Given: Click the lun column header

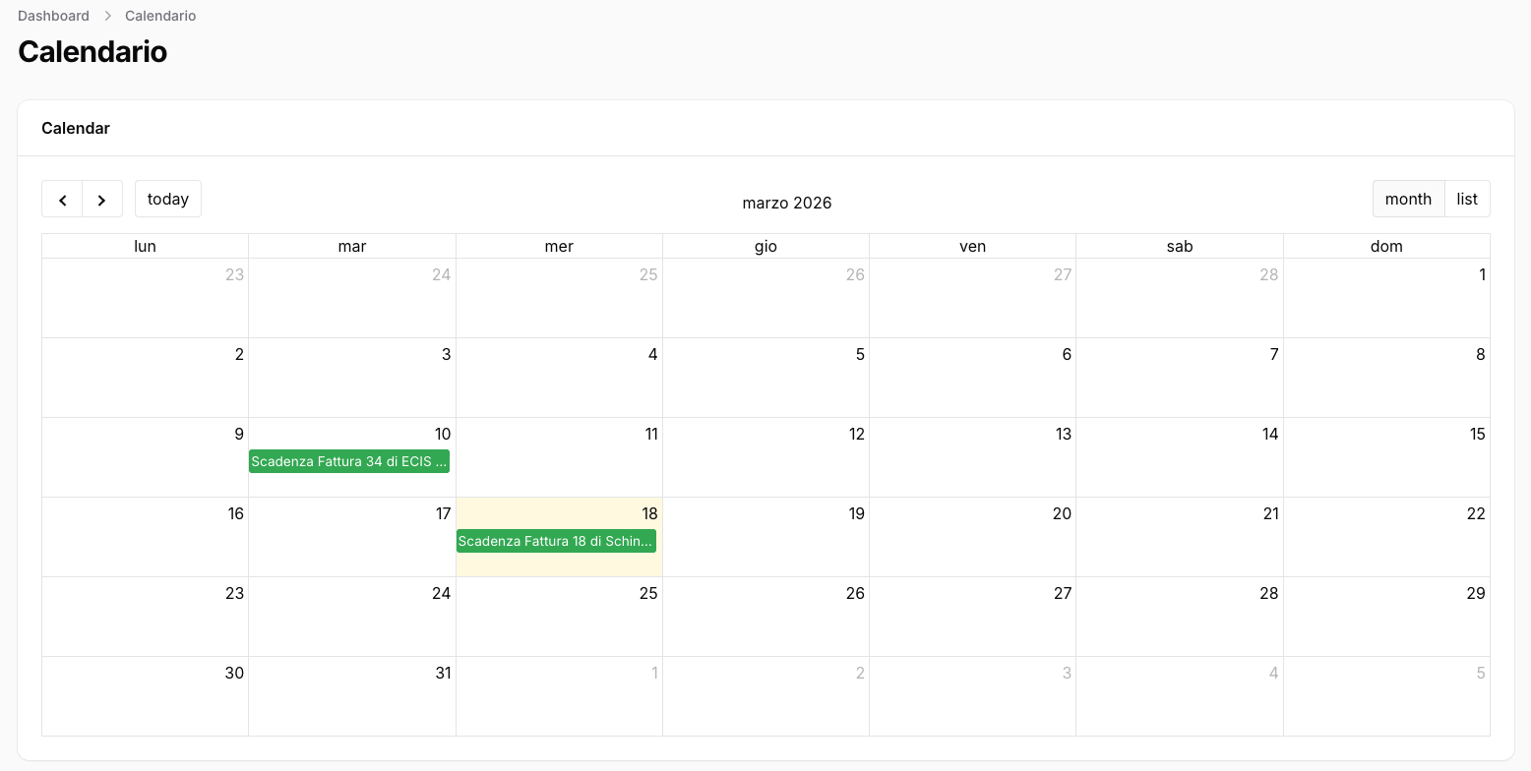Looking at the screenshot, I should click(145, 246).
